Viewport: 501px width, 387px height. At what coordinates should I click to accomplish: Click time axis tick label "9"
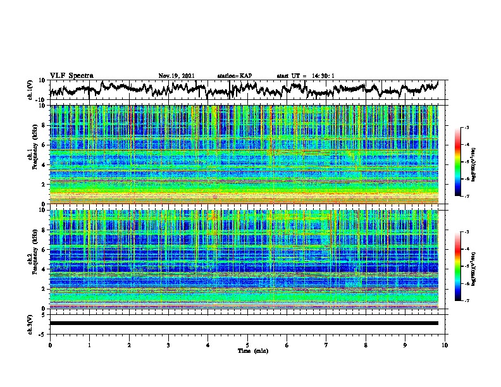coord(405,345)
